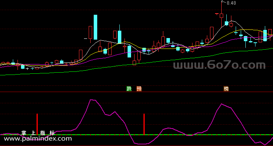
Task: Select the 8.48 high price label
Action: click(231, 3)
